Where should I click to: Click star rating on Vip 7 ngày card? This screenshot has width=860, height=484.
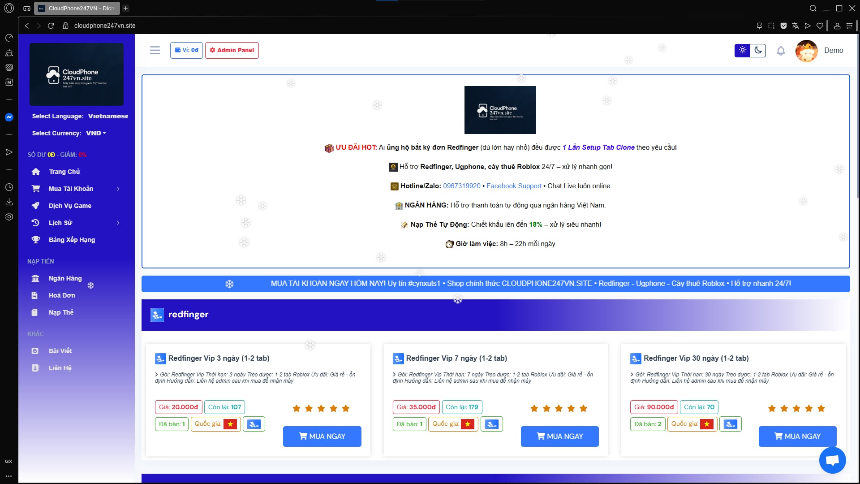559,408
